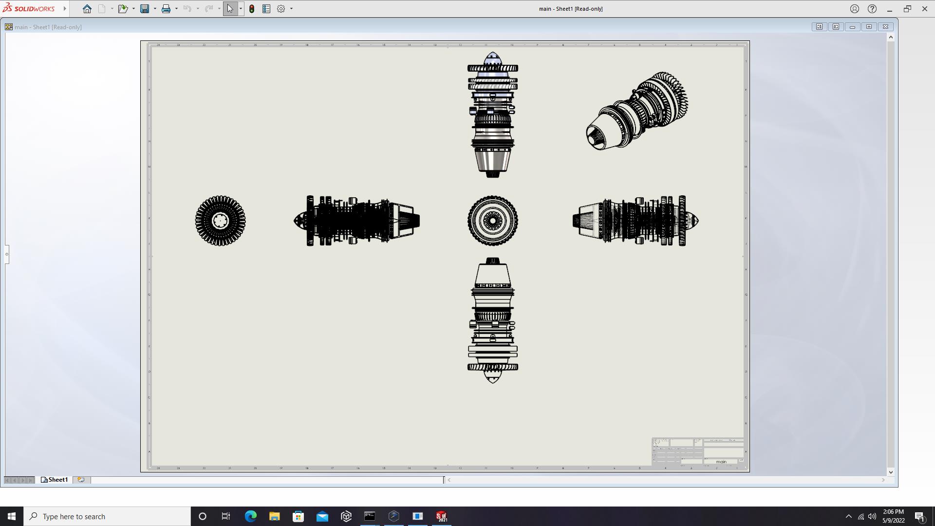Expand the collapsed left panel handle
935x526 pixels.
point(7,254)
